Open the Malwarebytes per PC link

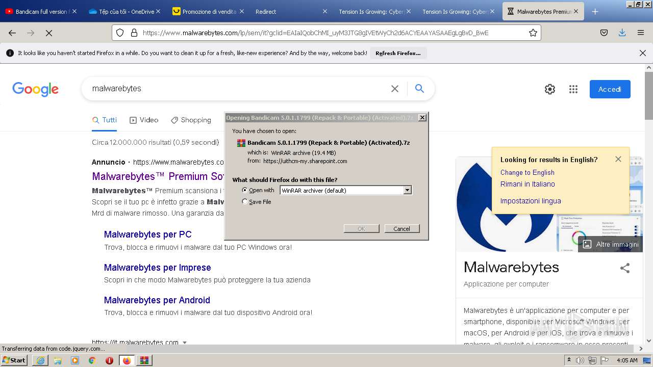click(148, 234)
